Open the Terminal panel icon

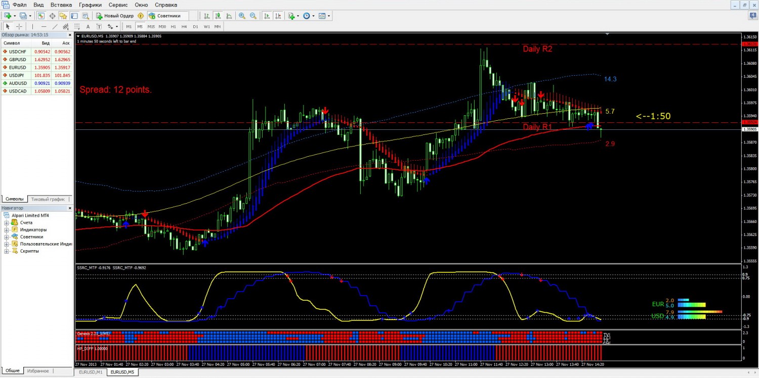point(74,16)
